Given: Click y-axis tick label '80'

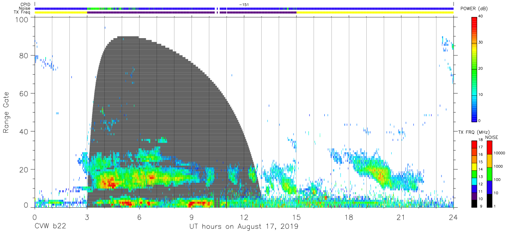Looking at the screenshot, I should pos(25,55).
